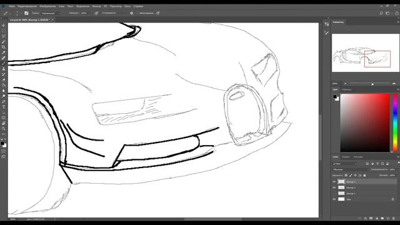Viewport: 400px width, 225px height.
Task: Show the hidden Контур 1 layer
Action: pos(334,193)
